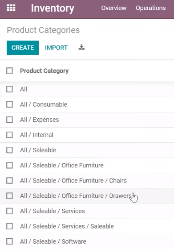
Task: Check the box for the All category
Action: point(9,89)
